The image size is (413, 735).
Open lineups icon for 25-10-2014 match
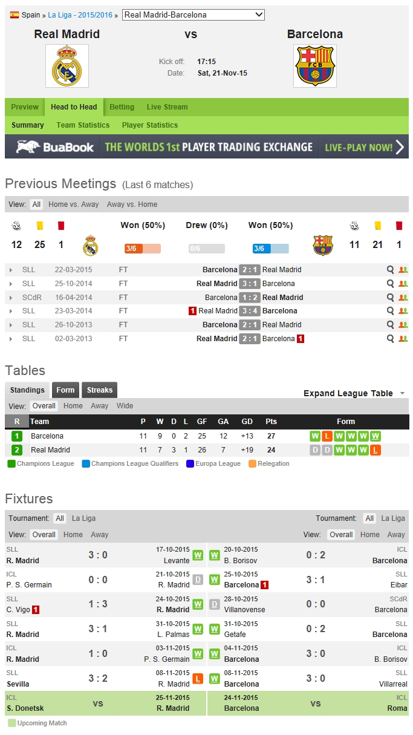[403, 284]
